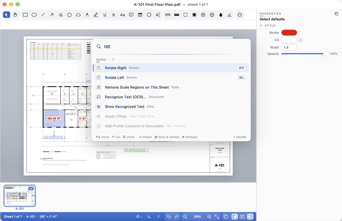
Task: Open the more tools ellipsis button
Action: [x=240, y=15]
